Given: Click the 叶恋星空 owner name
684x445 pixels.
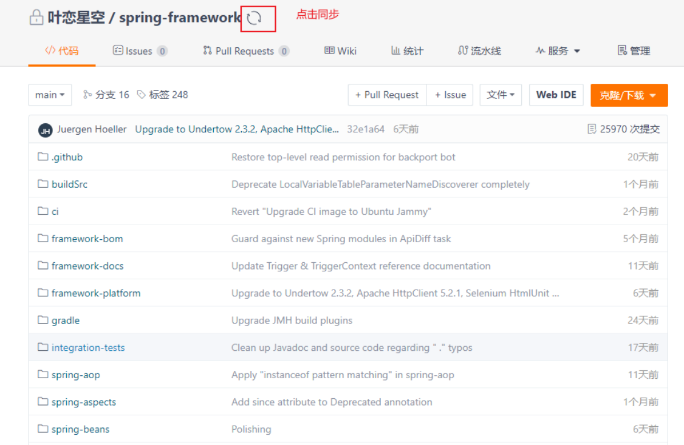Looking at the screenshot, I should tap(77, 18).
